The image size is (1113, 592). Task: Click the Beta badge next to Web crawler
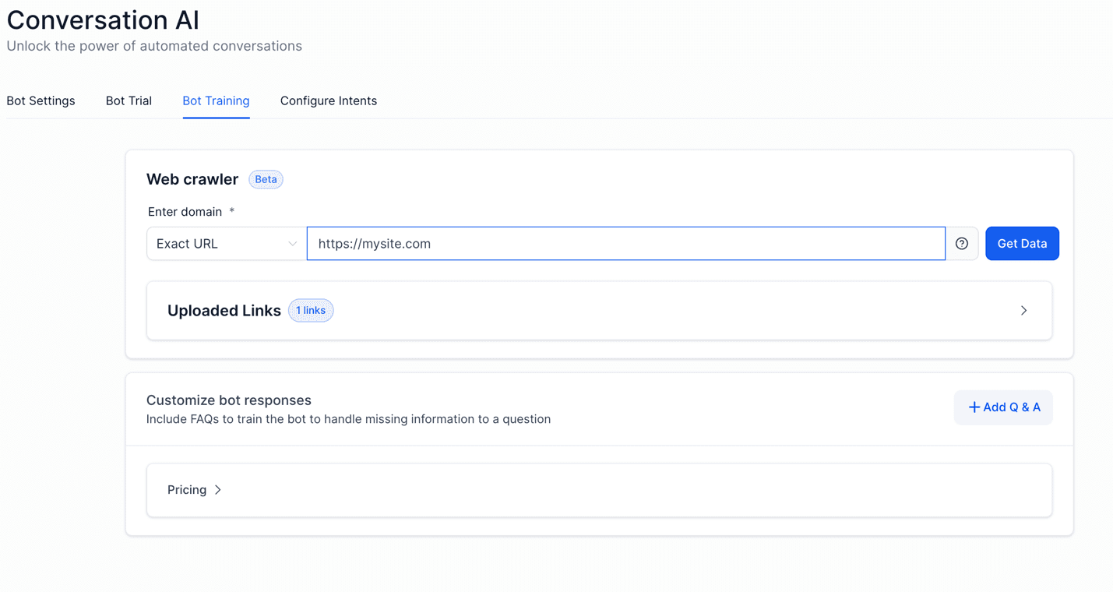click(266, 179)
